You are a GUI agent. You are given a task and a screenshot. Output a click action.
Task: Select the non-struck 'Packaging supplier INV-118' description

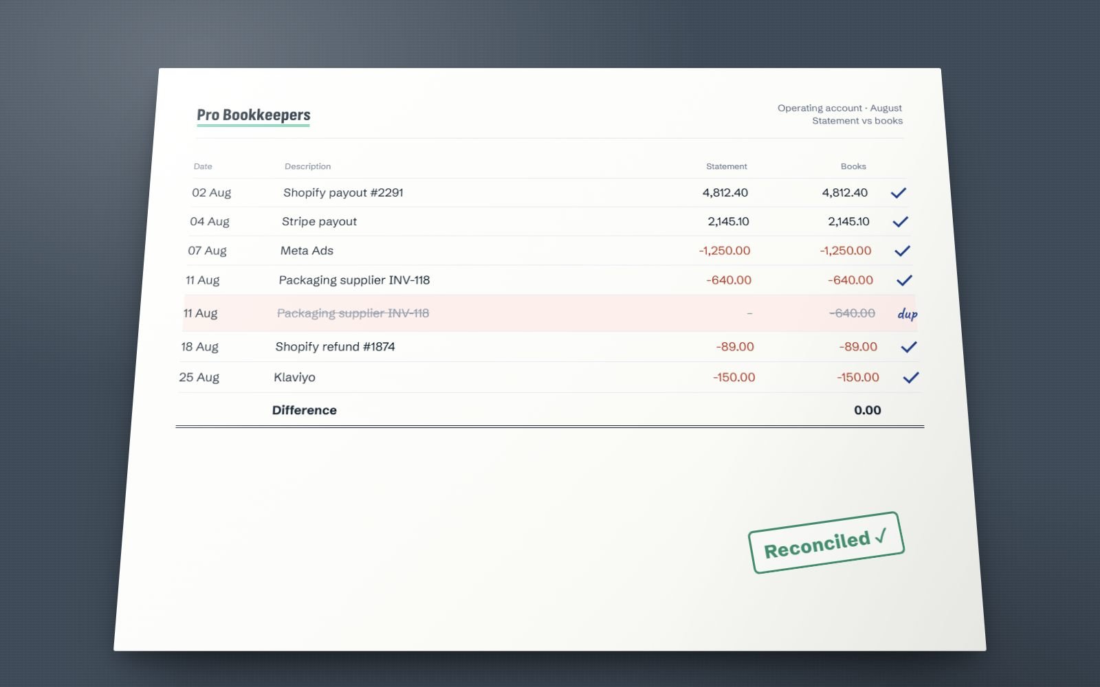pyautogui.click(x=354, y=280)
